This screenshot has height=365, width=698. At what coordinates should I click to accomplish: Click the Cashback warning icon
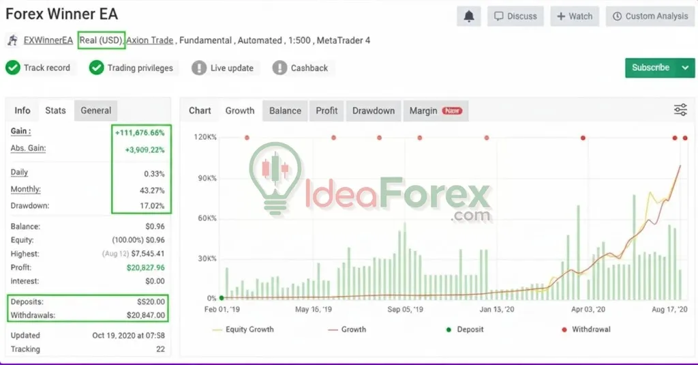click(279, 68)
